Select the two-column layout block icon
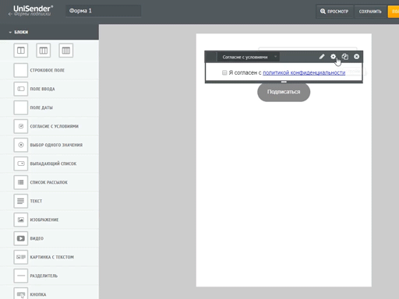 point(21,51)
